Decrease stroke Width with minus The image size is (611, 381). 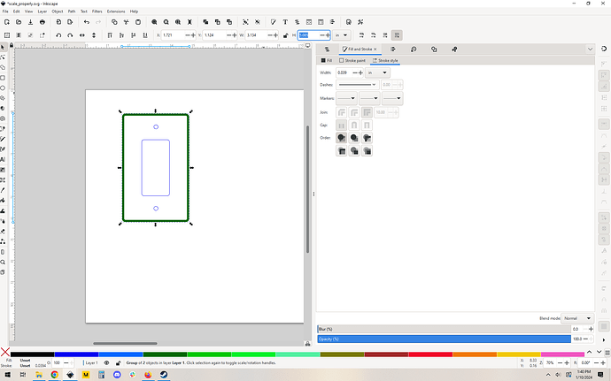tap(355, 72)
